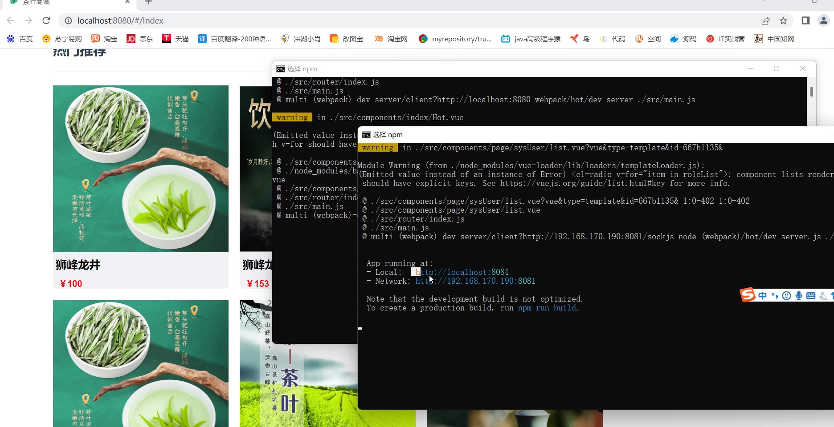
Task: Toggle Chinese/English mode in Sogou toolbar
Action: click(763, 296)
